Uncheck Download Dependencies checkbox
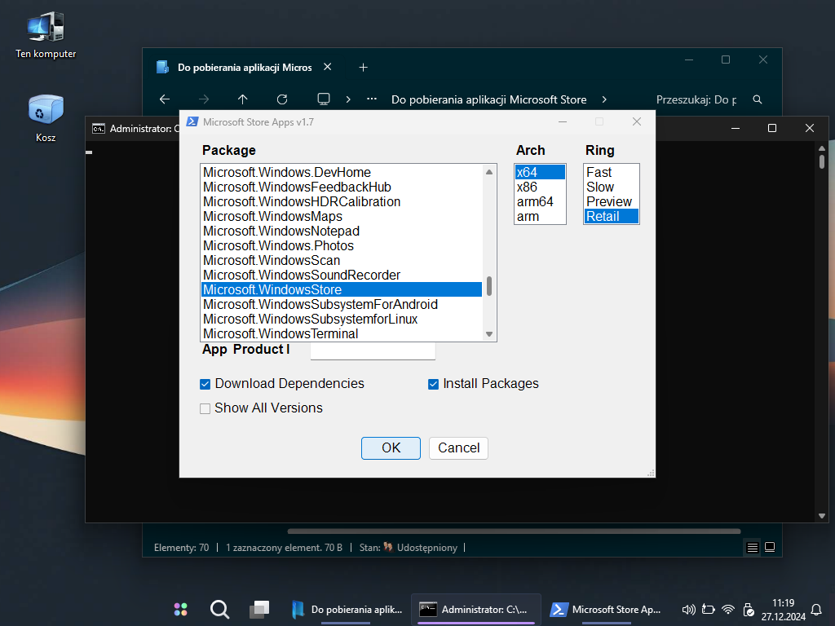The width and height of the screenshot is (835, 626). pos(205,384)
